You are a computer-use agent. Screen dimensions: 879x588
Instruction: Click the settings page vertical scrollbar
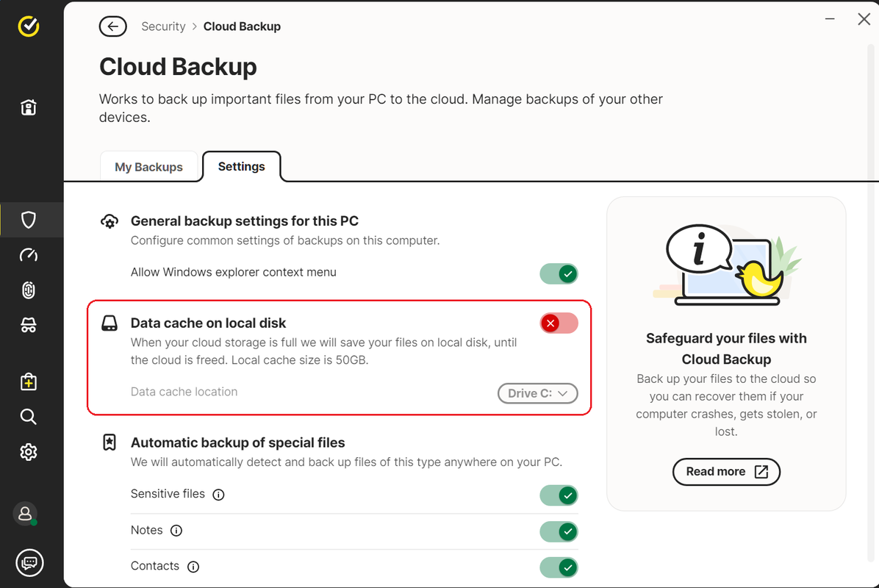pyautogui.click(x=872, y=303)
